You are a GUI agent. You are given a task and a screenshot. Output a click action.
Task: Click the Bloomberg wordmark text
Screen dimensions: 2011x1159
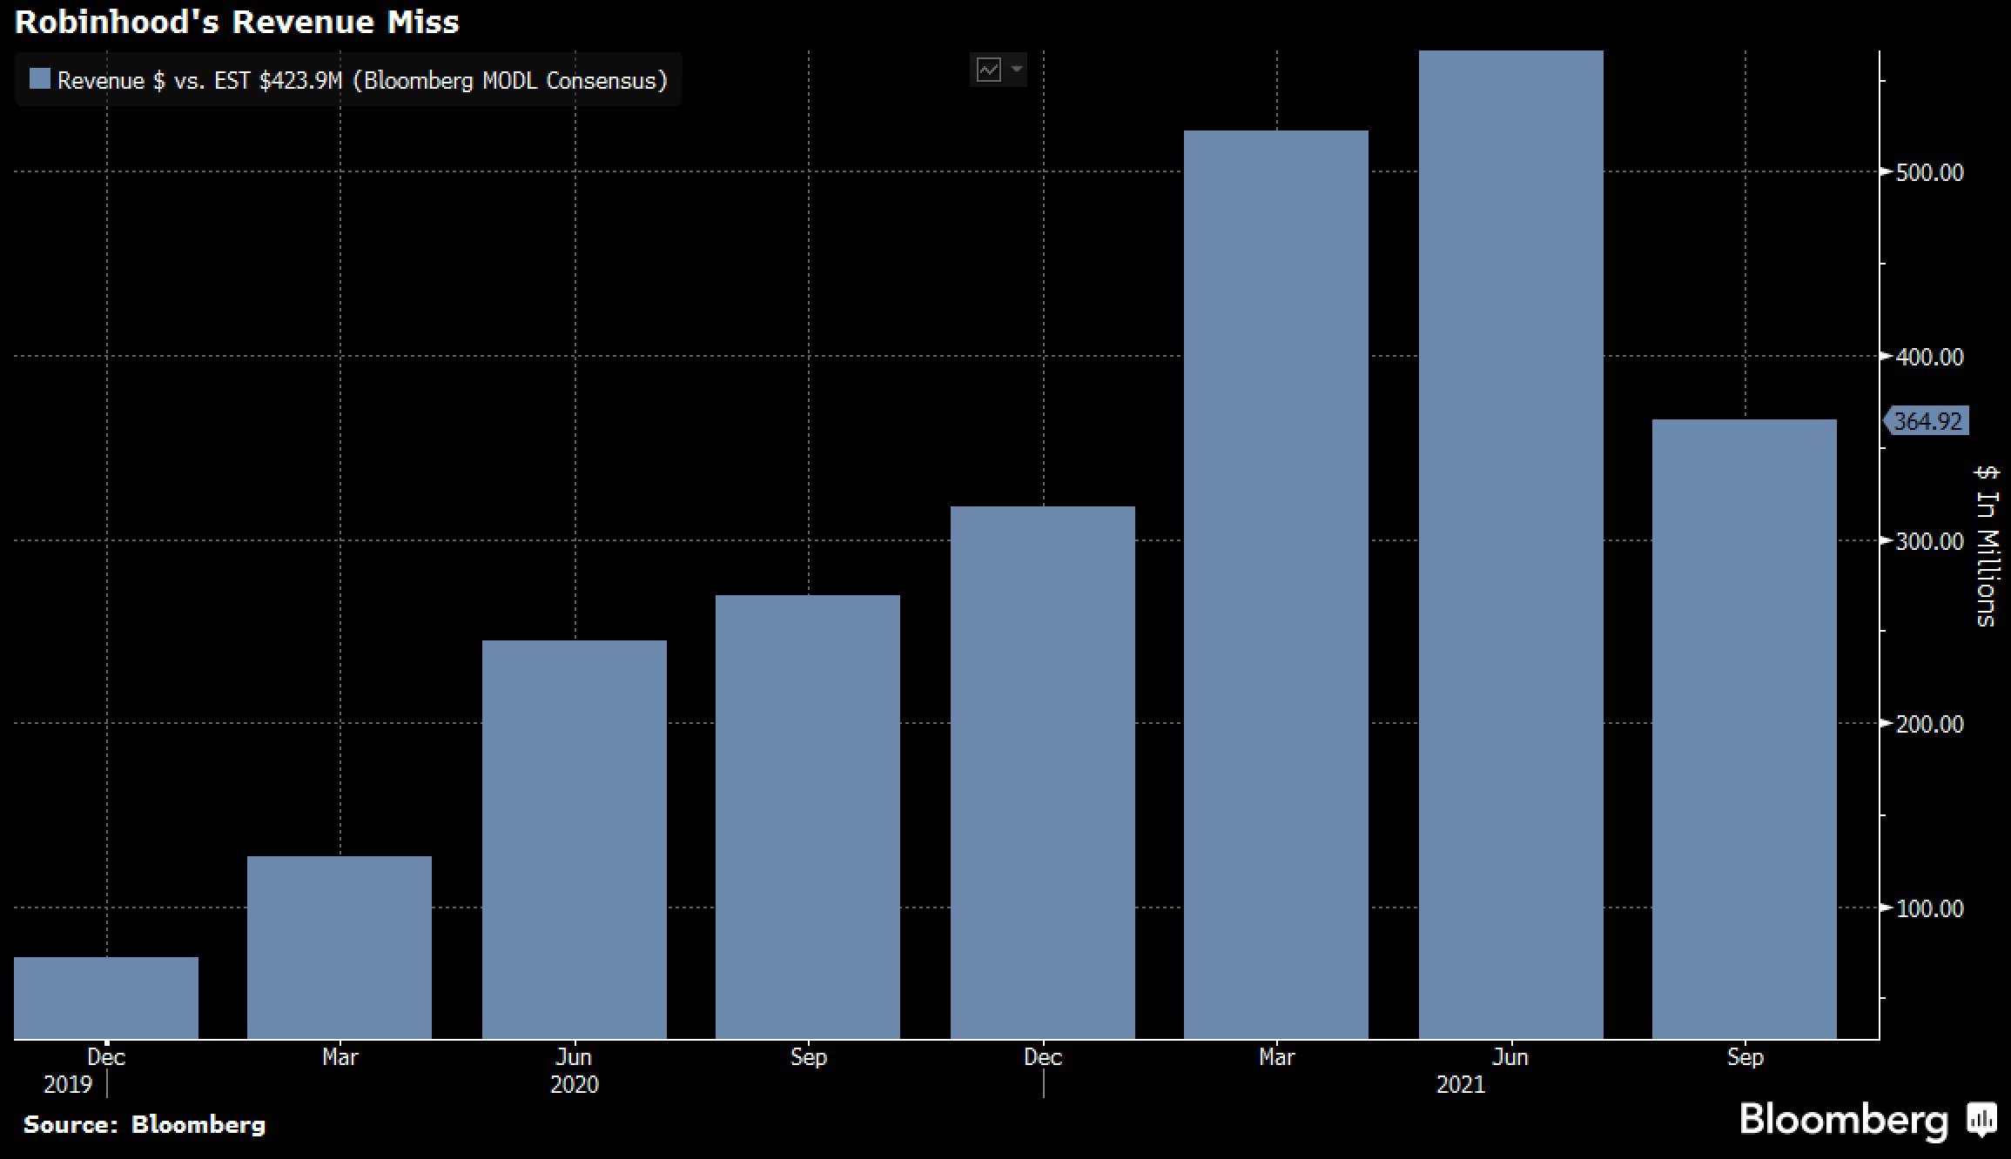1843,1120
